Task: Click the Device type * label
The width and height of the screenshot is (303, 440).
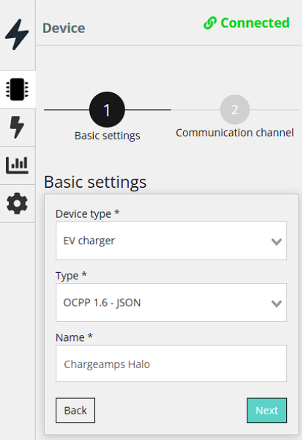Action: point(87,214)
